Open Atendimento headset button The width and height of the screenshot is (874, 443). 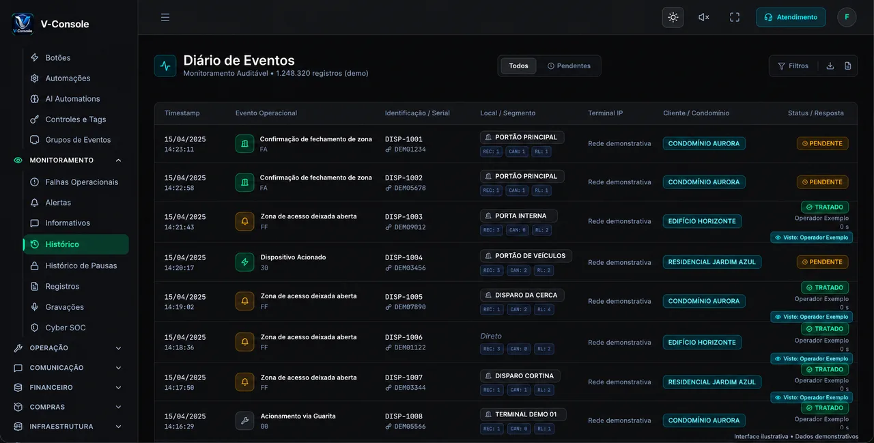[791, 17]
